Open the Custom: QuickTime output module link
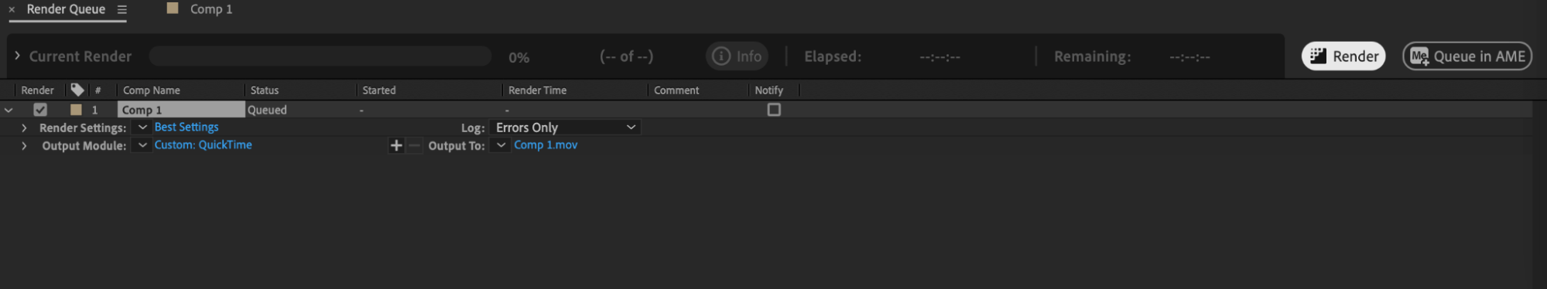 pyautogui.click(x=203, y=144)
